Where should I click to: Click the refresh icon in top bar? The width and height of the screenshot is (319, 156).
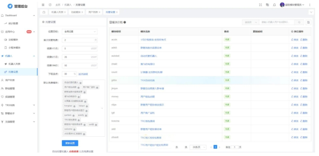[50, 5]
